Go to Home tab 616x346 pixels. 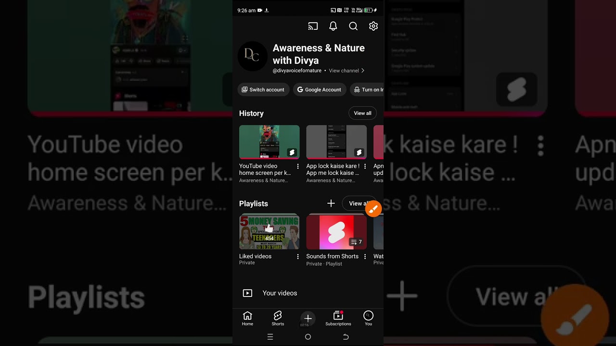[247, 319]
